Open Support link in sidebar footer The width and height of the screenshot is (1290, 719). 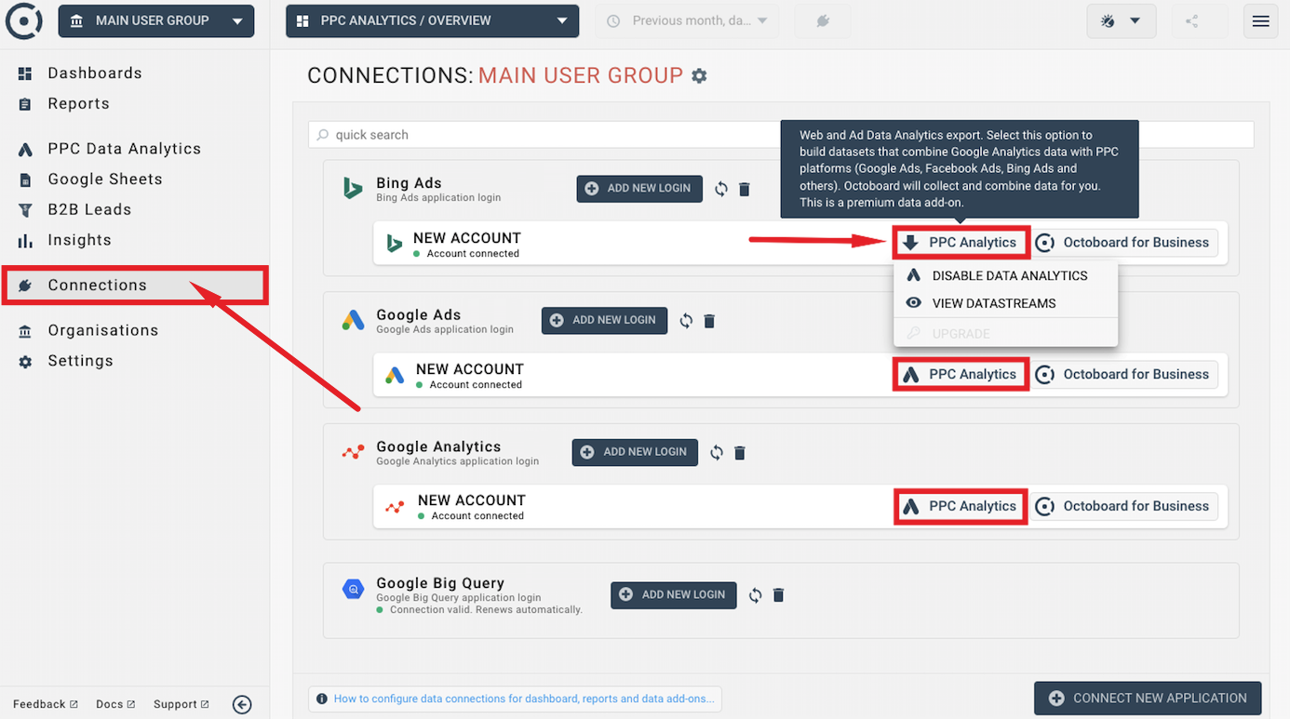tap(181, 704)
